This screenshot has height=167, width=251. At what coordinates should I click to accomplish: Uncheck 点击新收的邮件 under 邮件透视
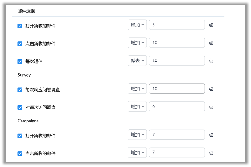pyautogui.click(x=20, y=44)
